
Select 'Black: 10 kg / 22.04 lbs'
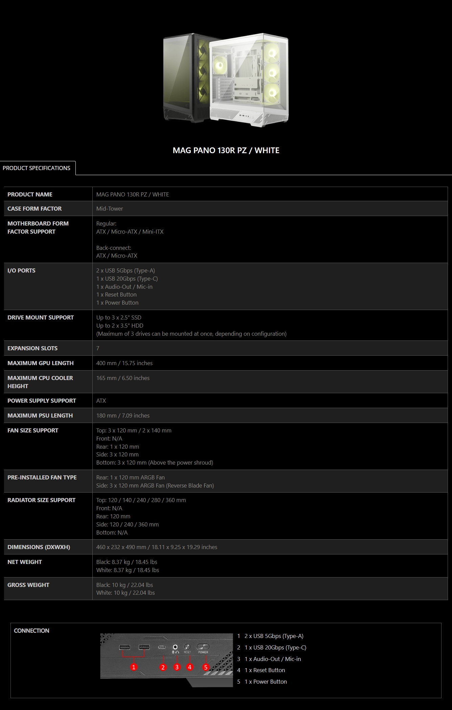(125, 585)
